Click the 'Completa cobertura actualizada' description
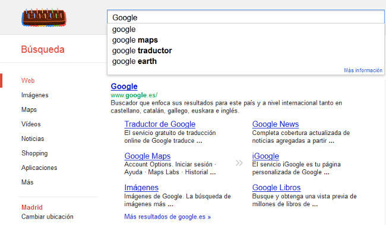This screenshot has height=225, width=386. point(301,137)
